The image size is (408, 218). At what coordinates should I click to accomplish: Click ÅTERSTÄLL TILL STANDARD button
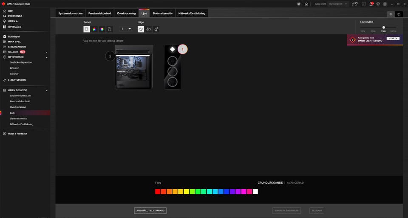pos(150,210)
